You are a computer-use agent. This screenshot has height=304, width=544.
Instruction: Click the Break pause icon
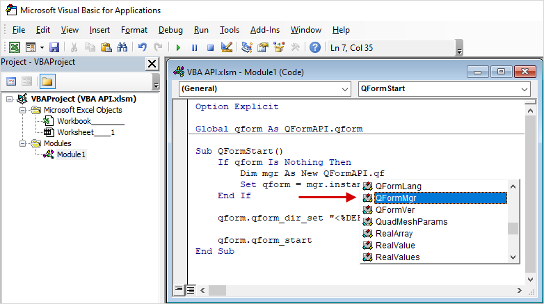coord(193,47)
